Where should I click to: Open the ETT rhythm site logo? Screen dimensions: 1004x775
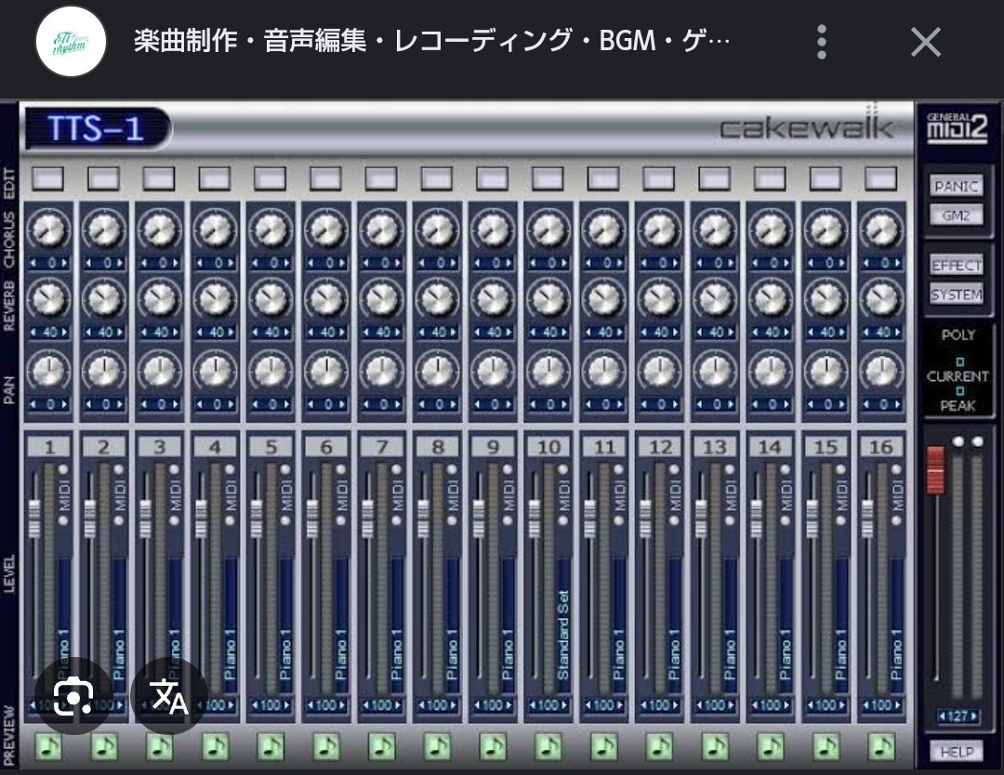coord(71,42)
